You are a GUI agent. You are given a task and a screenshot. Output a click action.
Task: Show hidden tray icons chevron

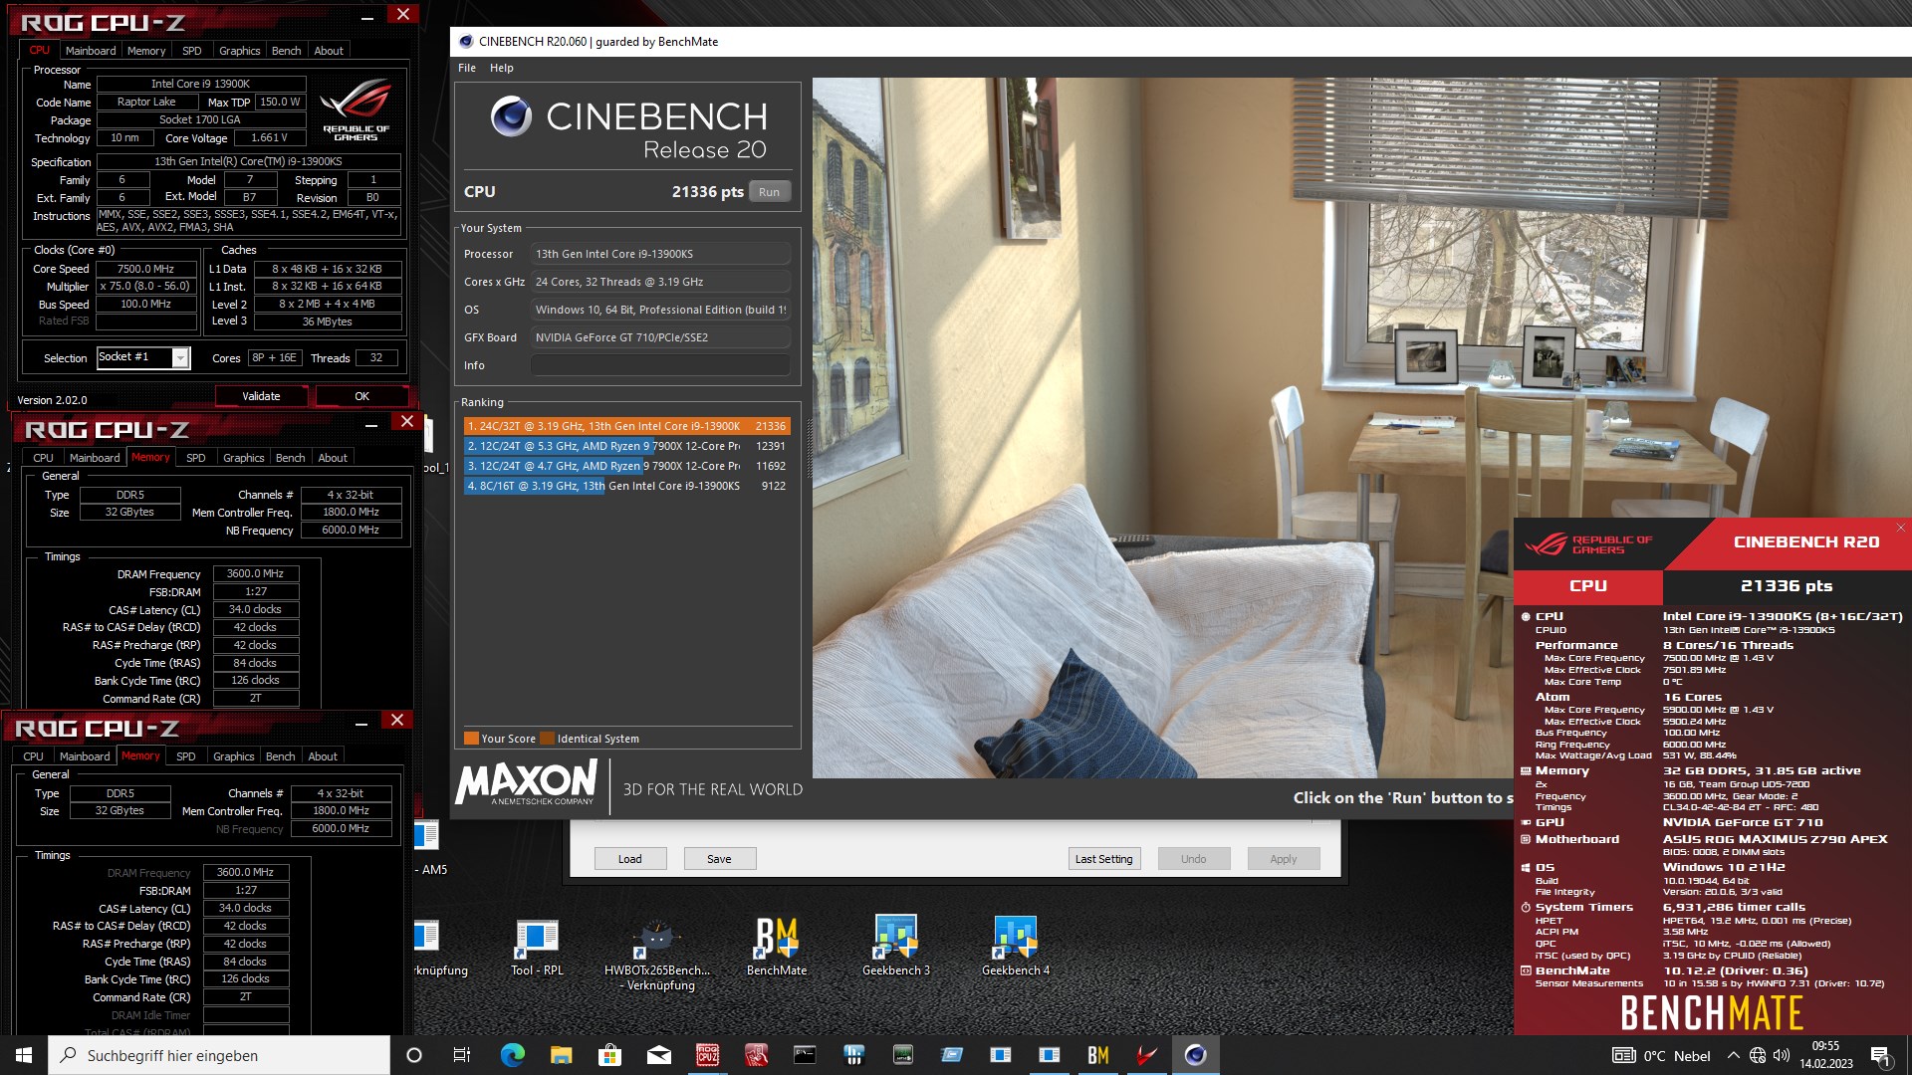(1733, 1055)
